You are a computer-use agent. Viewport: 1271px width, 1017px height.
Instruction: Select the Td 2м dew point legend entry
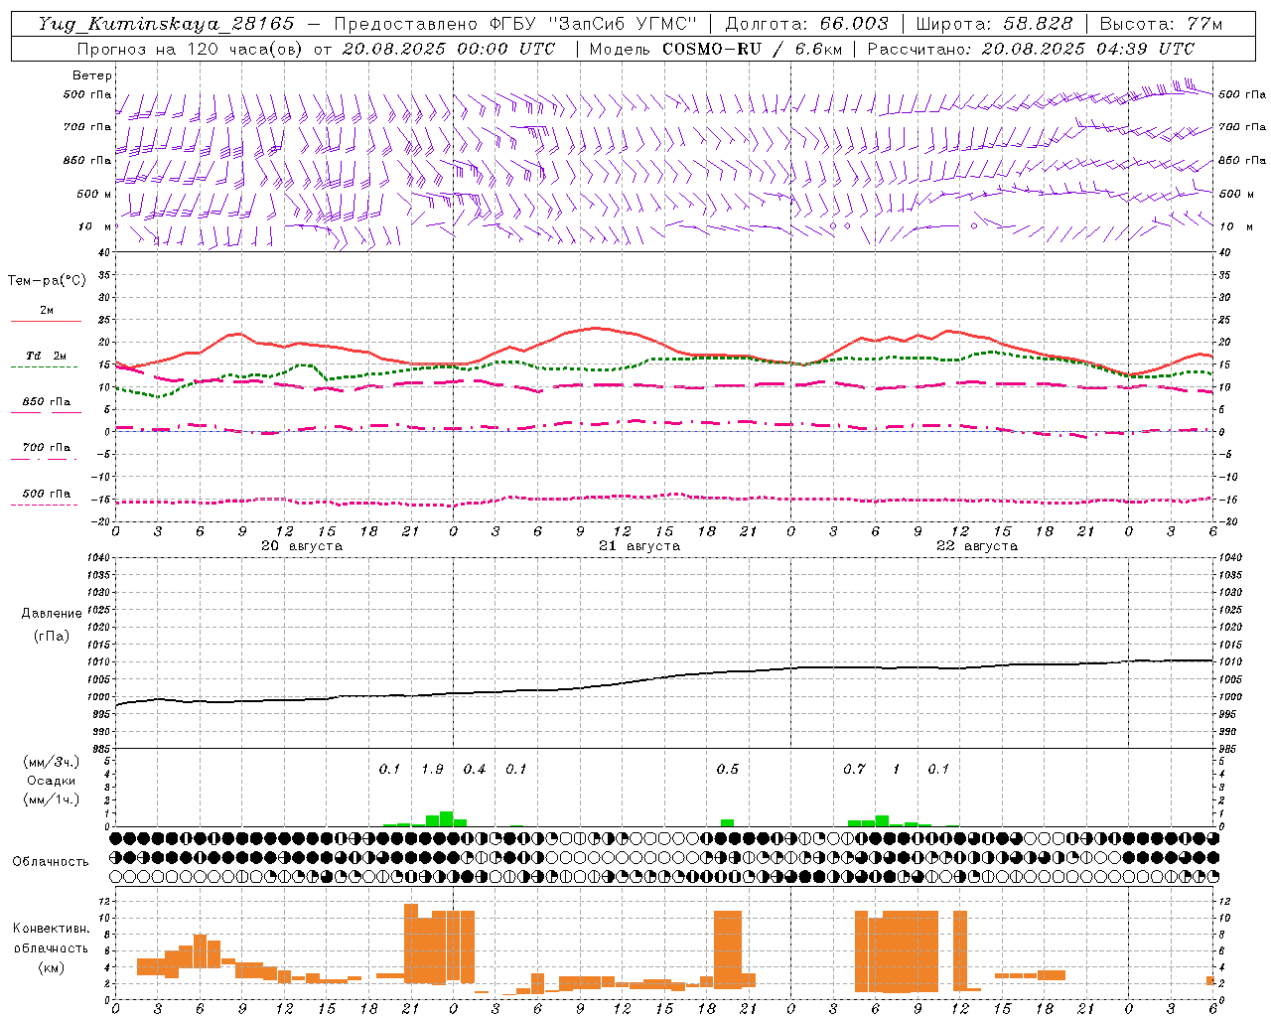[47, 356]
